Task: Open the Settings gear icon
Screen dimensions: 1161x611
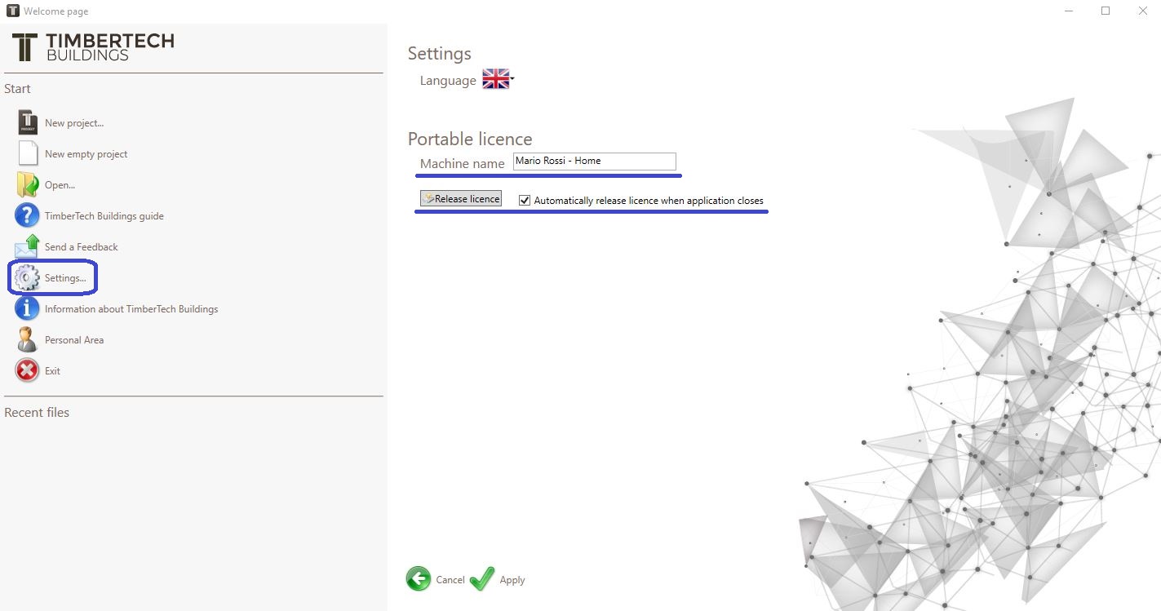Action: [x=27, y=277]
